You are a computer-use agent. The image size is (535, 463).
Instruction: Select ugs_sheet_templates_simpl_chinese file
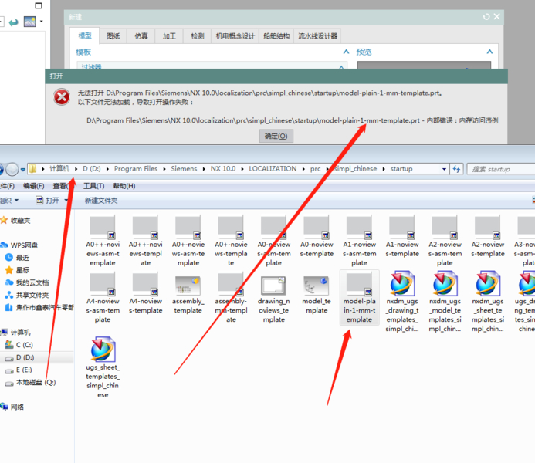coord(103,367)
